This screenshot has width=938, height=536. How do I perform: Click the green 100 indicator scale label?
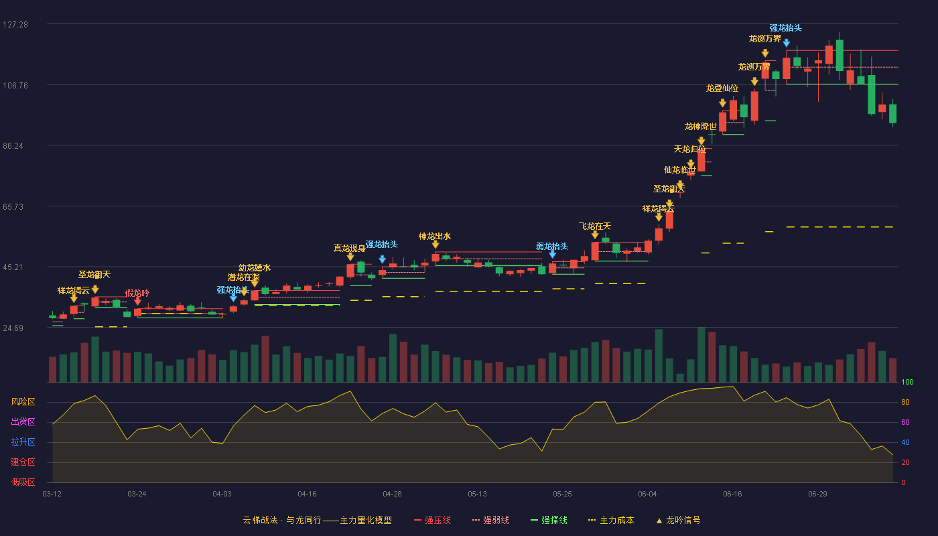[907, 383]
